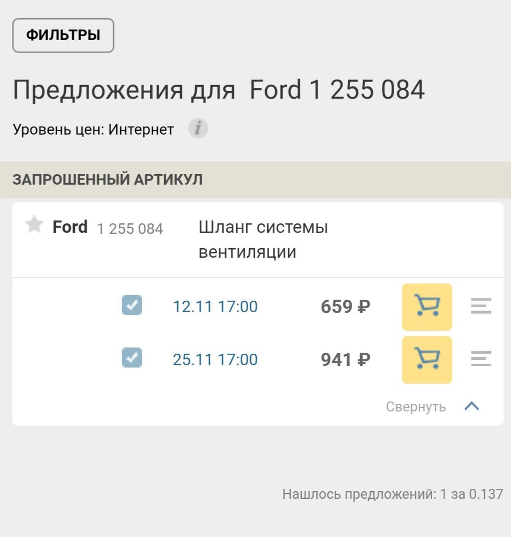Click the Шланг системы вентиляции description

(263, 240)
